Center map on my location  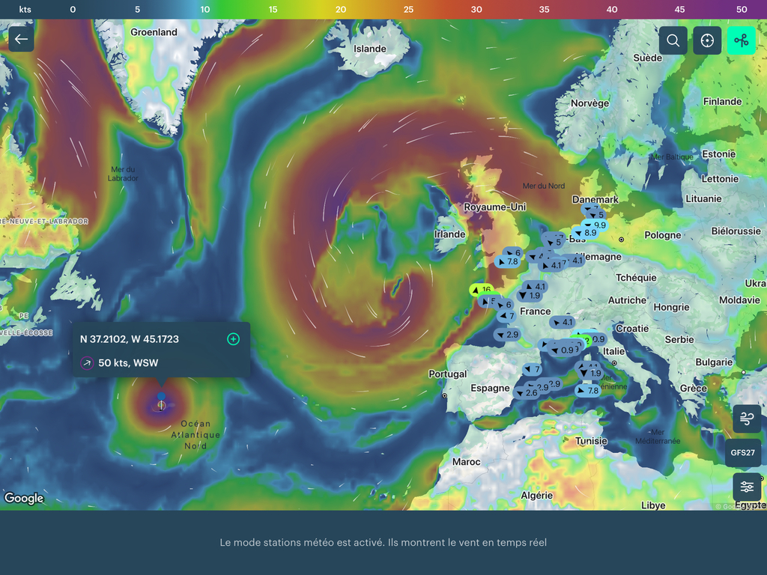pos(707,40)
